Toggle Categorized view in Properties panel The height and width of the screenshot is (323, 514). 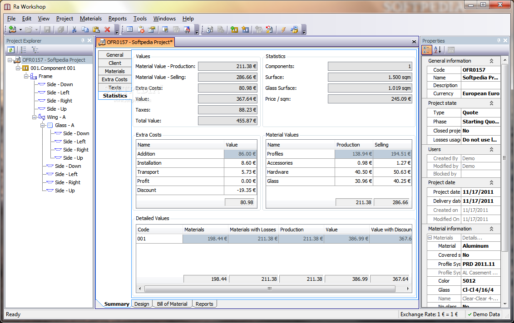click(x=427, y=50)
